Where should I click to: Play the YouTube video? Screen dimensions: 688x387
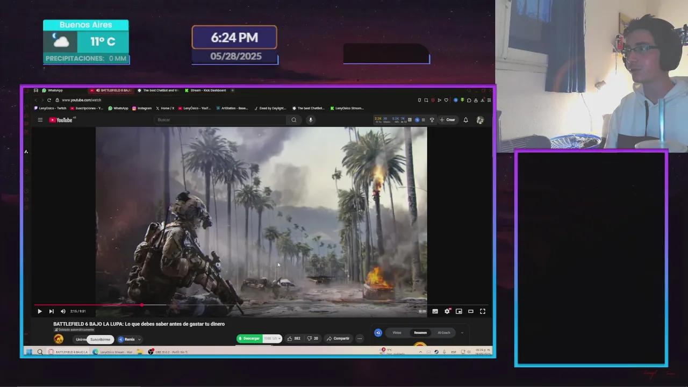point(39,311)
